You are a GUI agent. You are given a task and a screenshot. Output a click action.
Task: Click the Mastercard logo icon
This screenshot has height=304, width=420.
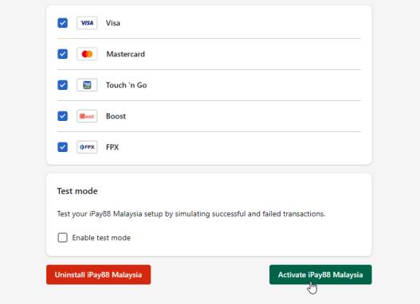coord(87,54)
